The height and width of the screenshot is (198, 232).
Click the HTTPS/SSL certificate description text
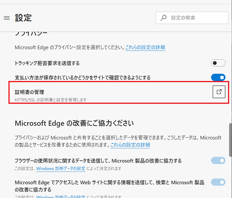[x=50, y=100]
